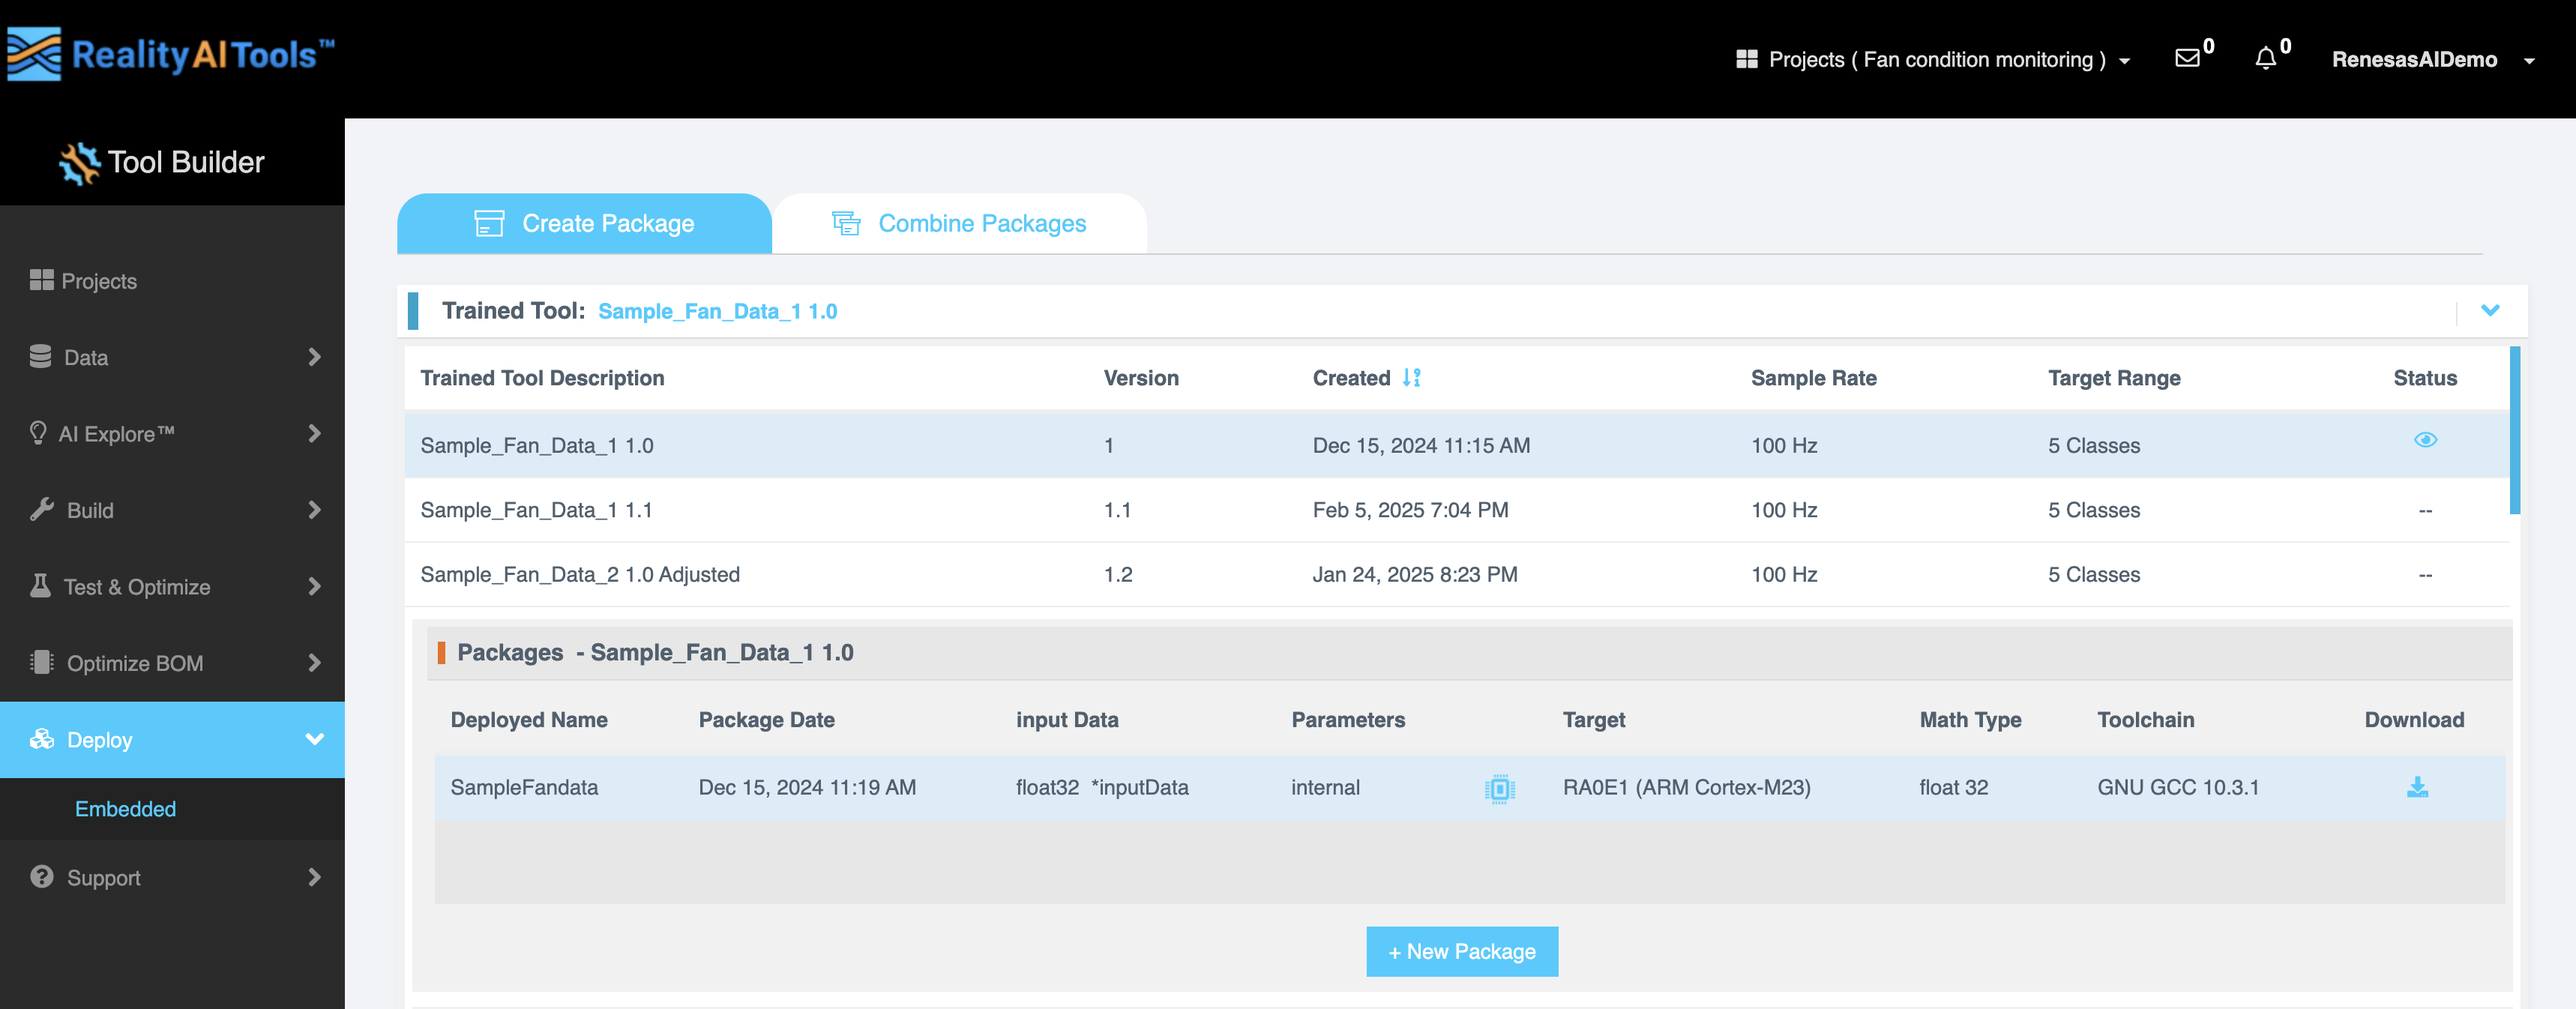
Task: Open the Build tool from sidebar
Action: (91, 510)
